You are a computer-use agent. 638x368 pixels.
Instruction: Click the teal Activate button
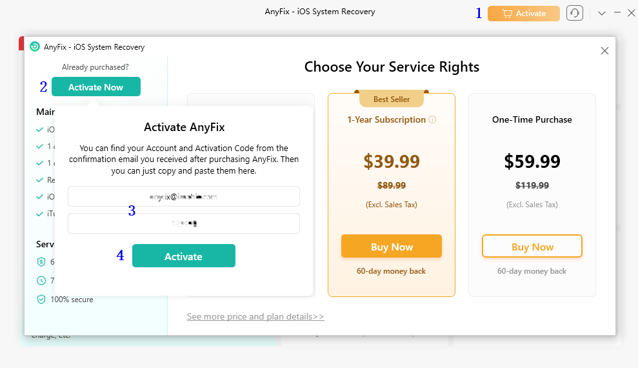(183, 256)
